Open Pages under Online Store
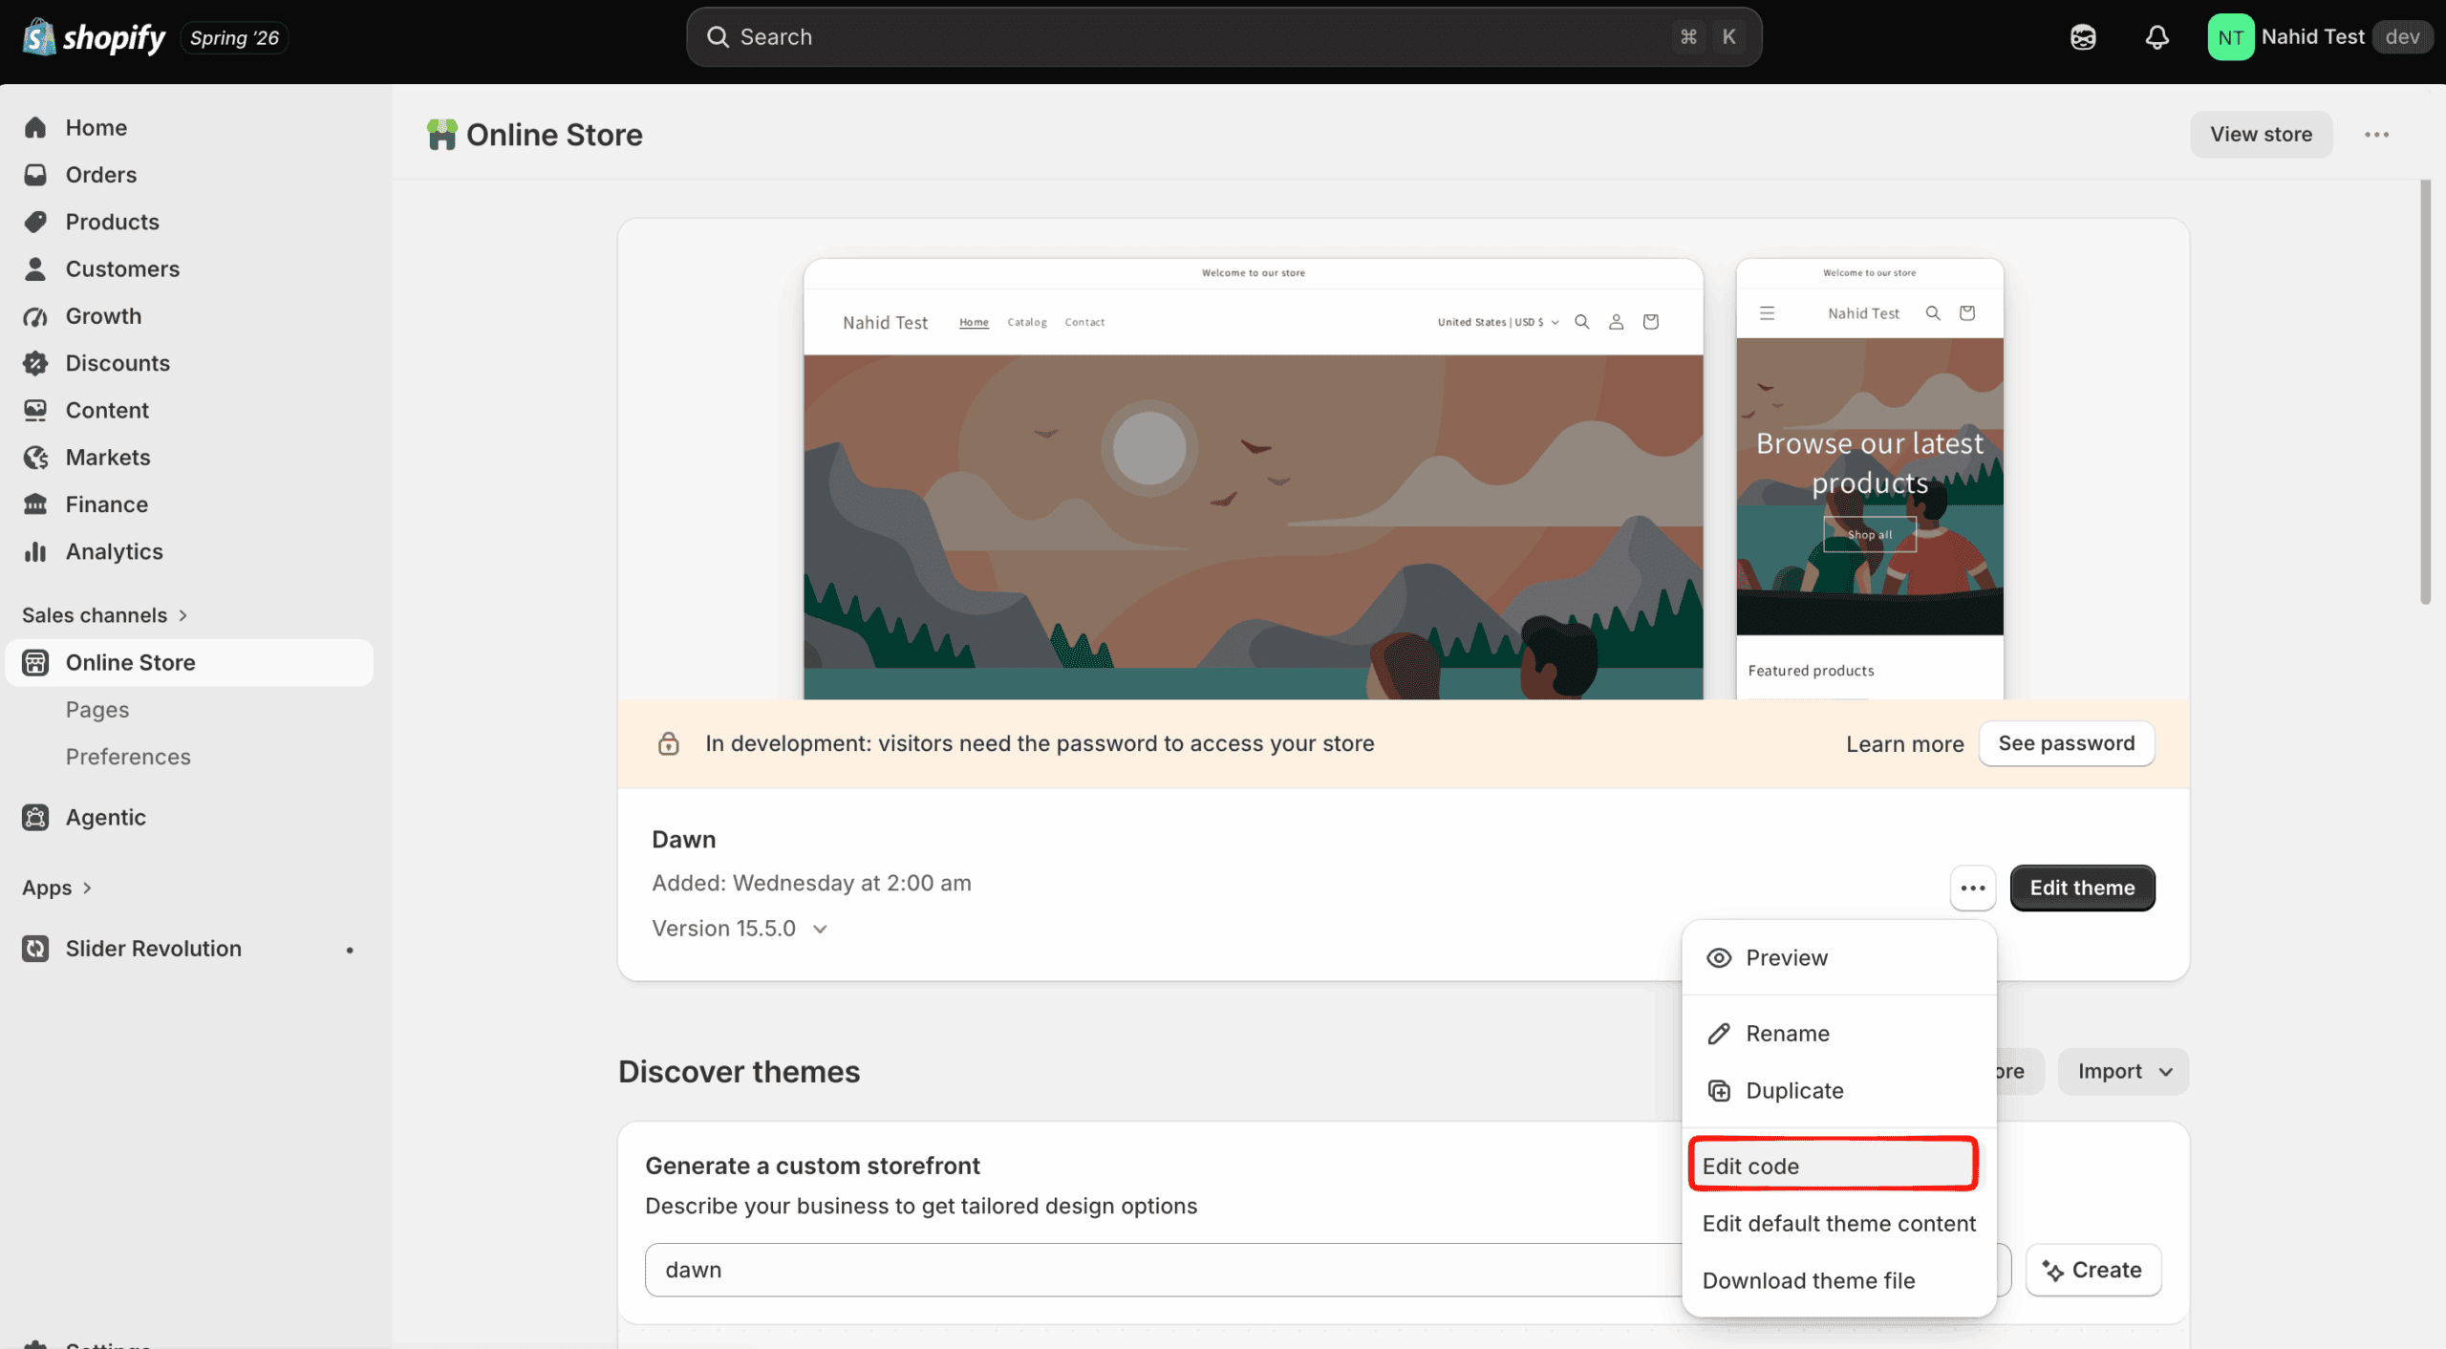Viewport: 2446px width, 1349px height. (97, 710)
